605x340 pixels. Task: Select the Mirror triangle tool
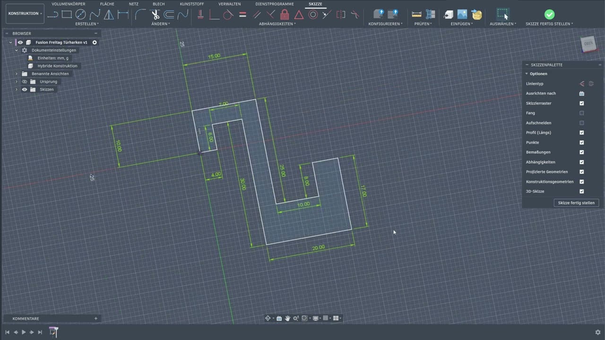tap(109, 15)
